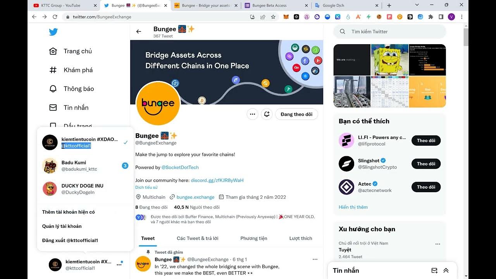Open trending topic Tuyệt
Viewport: 496px width, 279px height.
click(x=390, y=250)
